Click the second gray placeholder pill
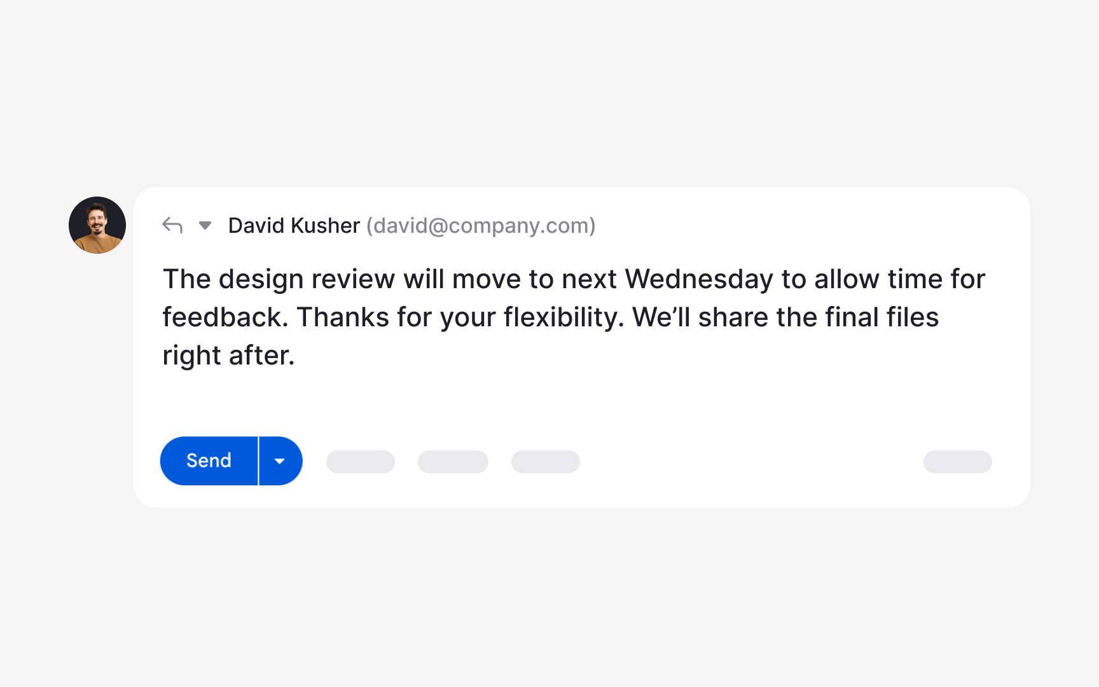This screenshot has height=687, width=1099. (453, 462)
